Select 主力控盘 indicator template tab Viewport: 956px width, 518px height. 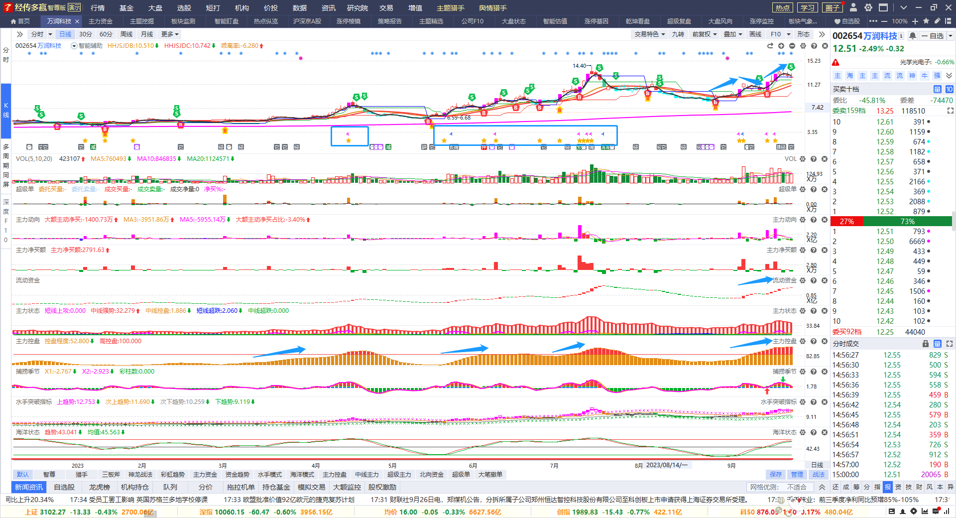click(334, 474)
